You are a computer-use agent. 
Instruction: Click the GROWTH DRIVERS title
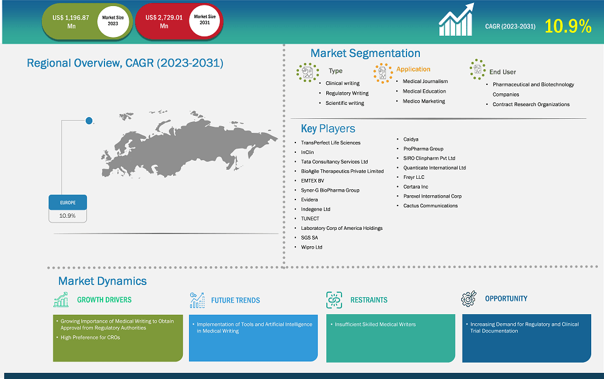point(104,300)
